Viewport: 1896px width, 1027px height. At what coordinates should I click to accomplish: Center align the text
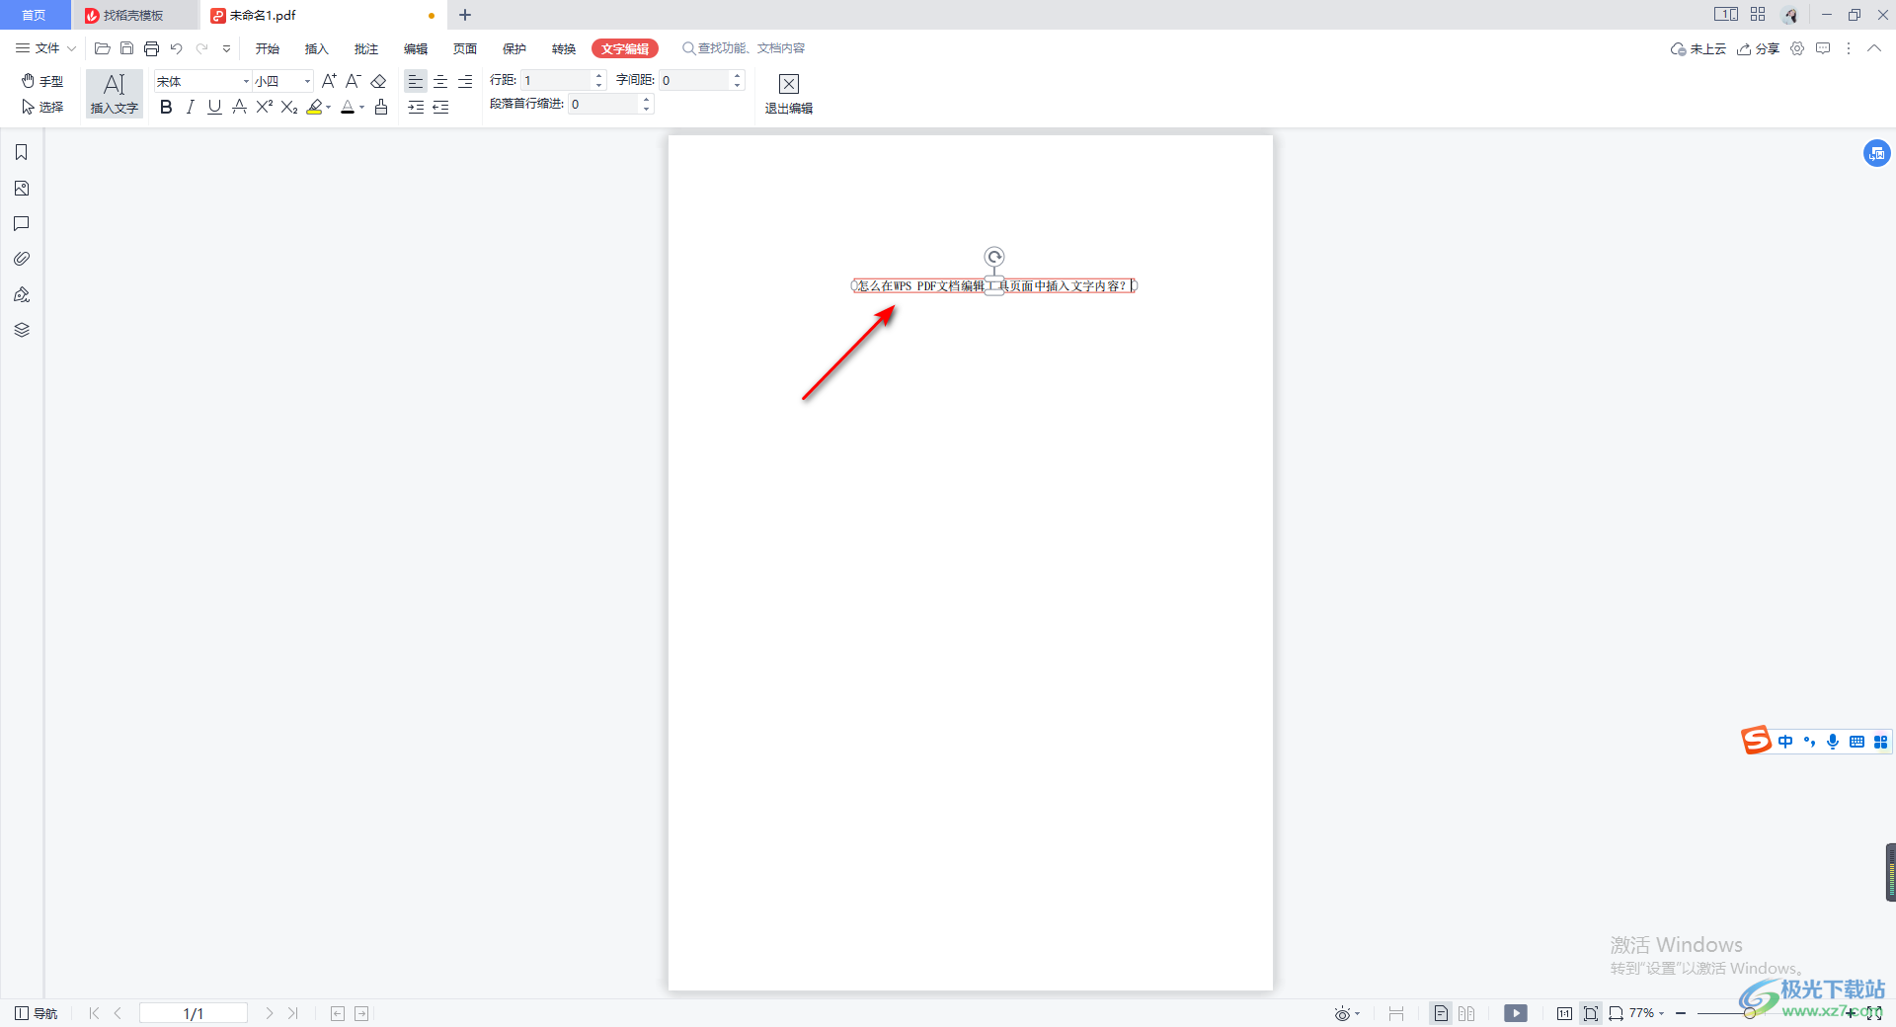pyautogui.click(x=440, y=81)
